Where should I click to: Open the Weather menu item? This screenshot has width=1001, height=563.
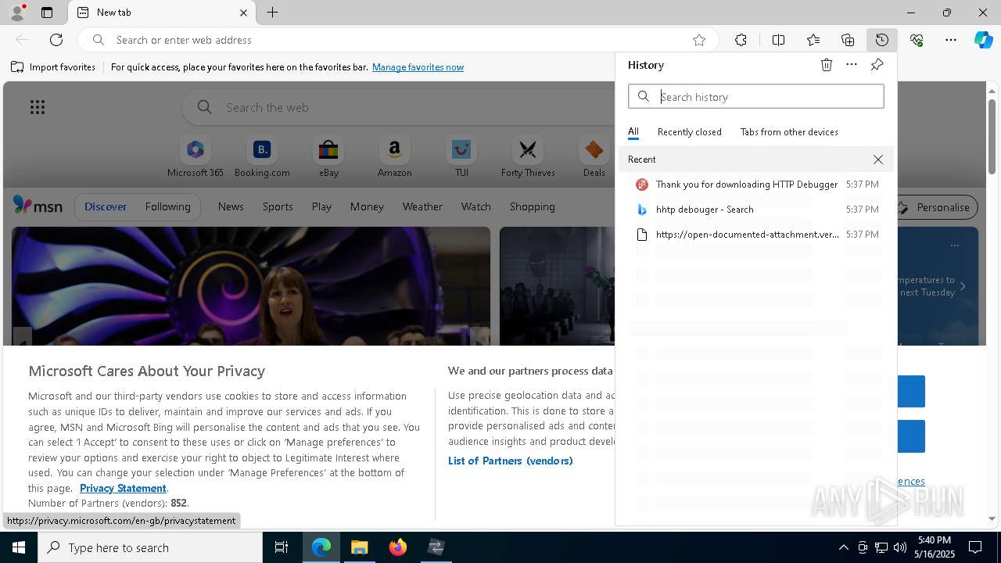[422, 206]
